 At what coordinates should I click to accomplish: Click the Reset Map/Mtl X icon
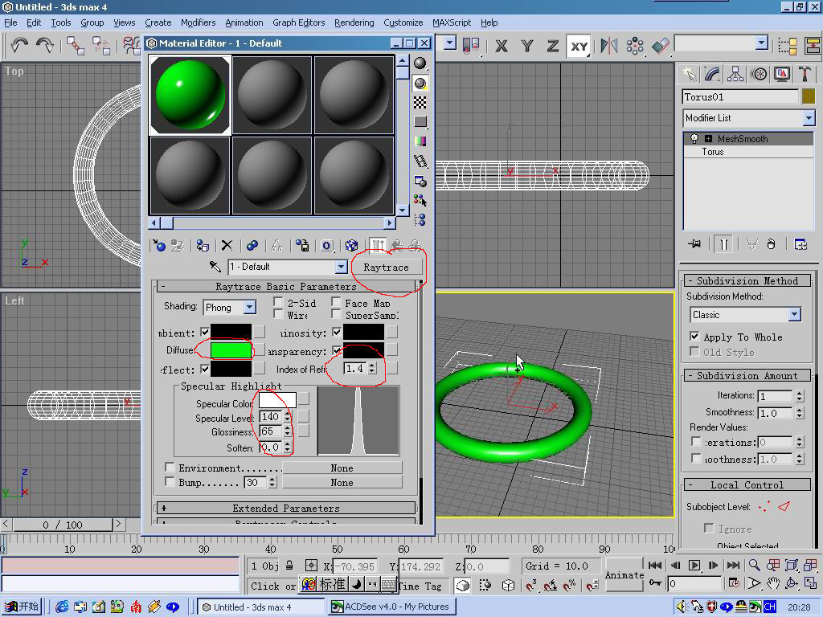(227, 246)
